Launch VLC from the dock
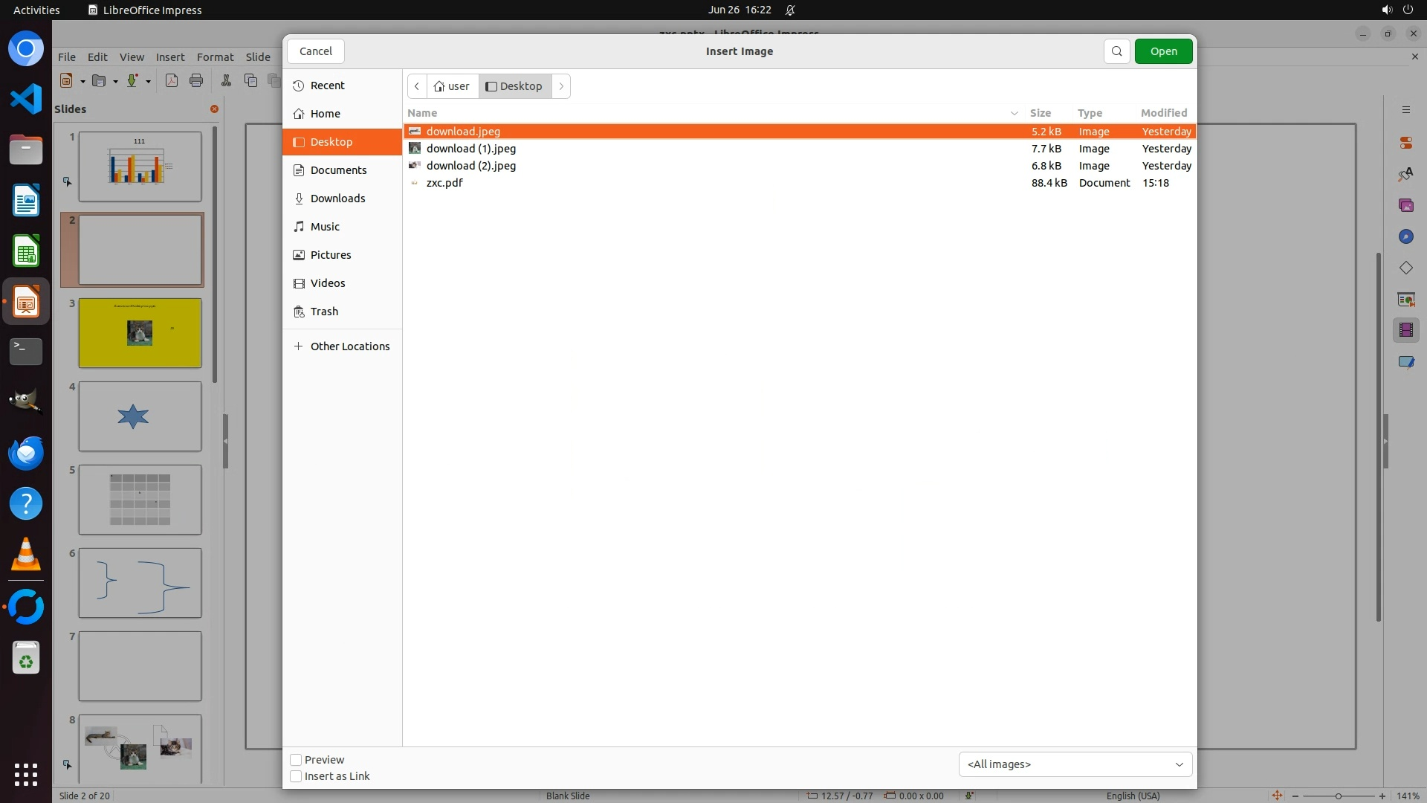 (x=26, y=555)
